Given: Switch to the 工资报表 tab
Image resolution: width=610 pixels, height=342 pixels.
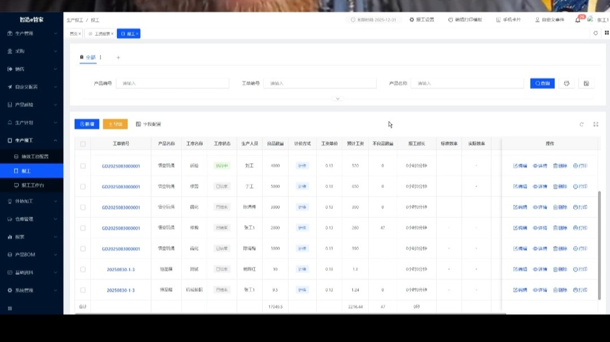Looking at the screenshot, I should [x=101, y=34].
